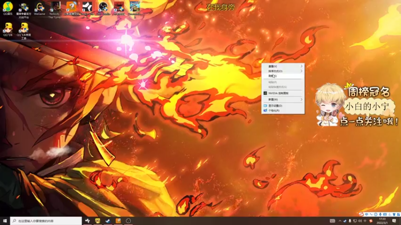Open 显示设置(D) from context menu
This screenshot has width=401, height=225.
pyautogui.click(x=283, y=105)
